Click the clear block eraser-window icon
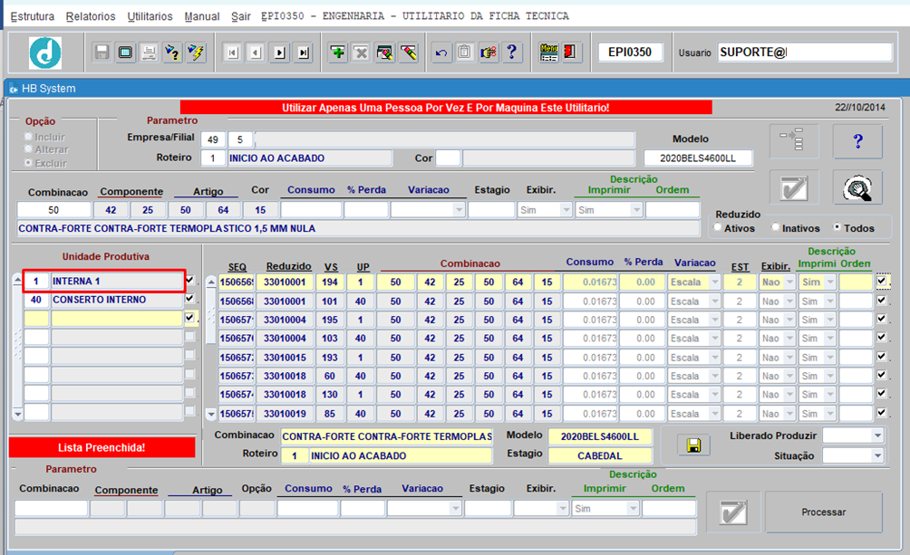 coord(385,53)
